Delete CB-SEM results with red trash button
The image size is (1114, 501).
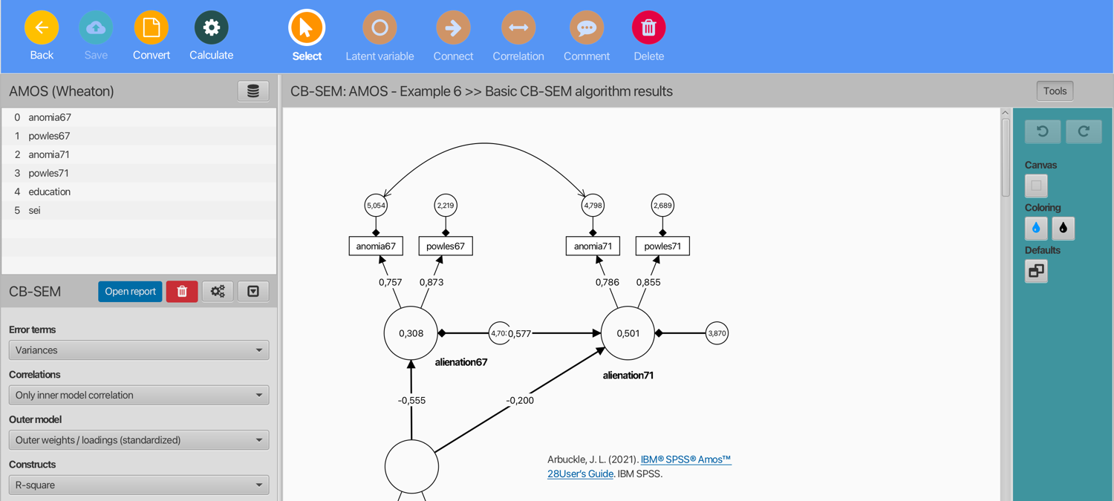pyautogui.click(x=182, y=292)
